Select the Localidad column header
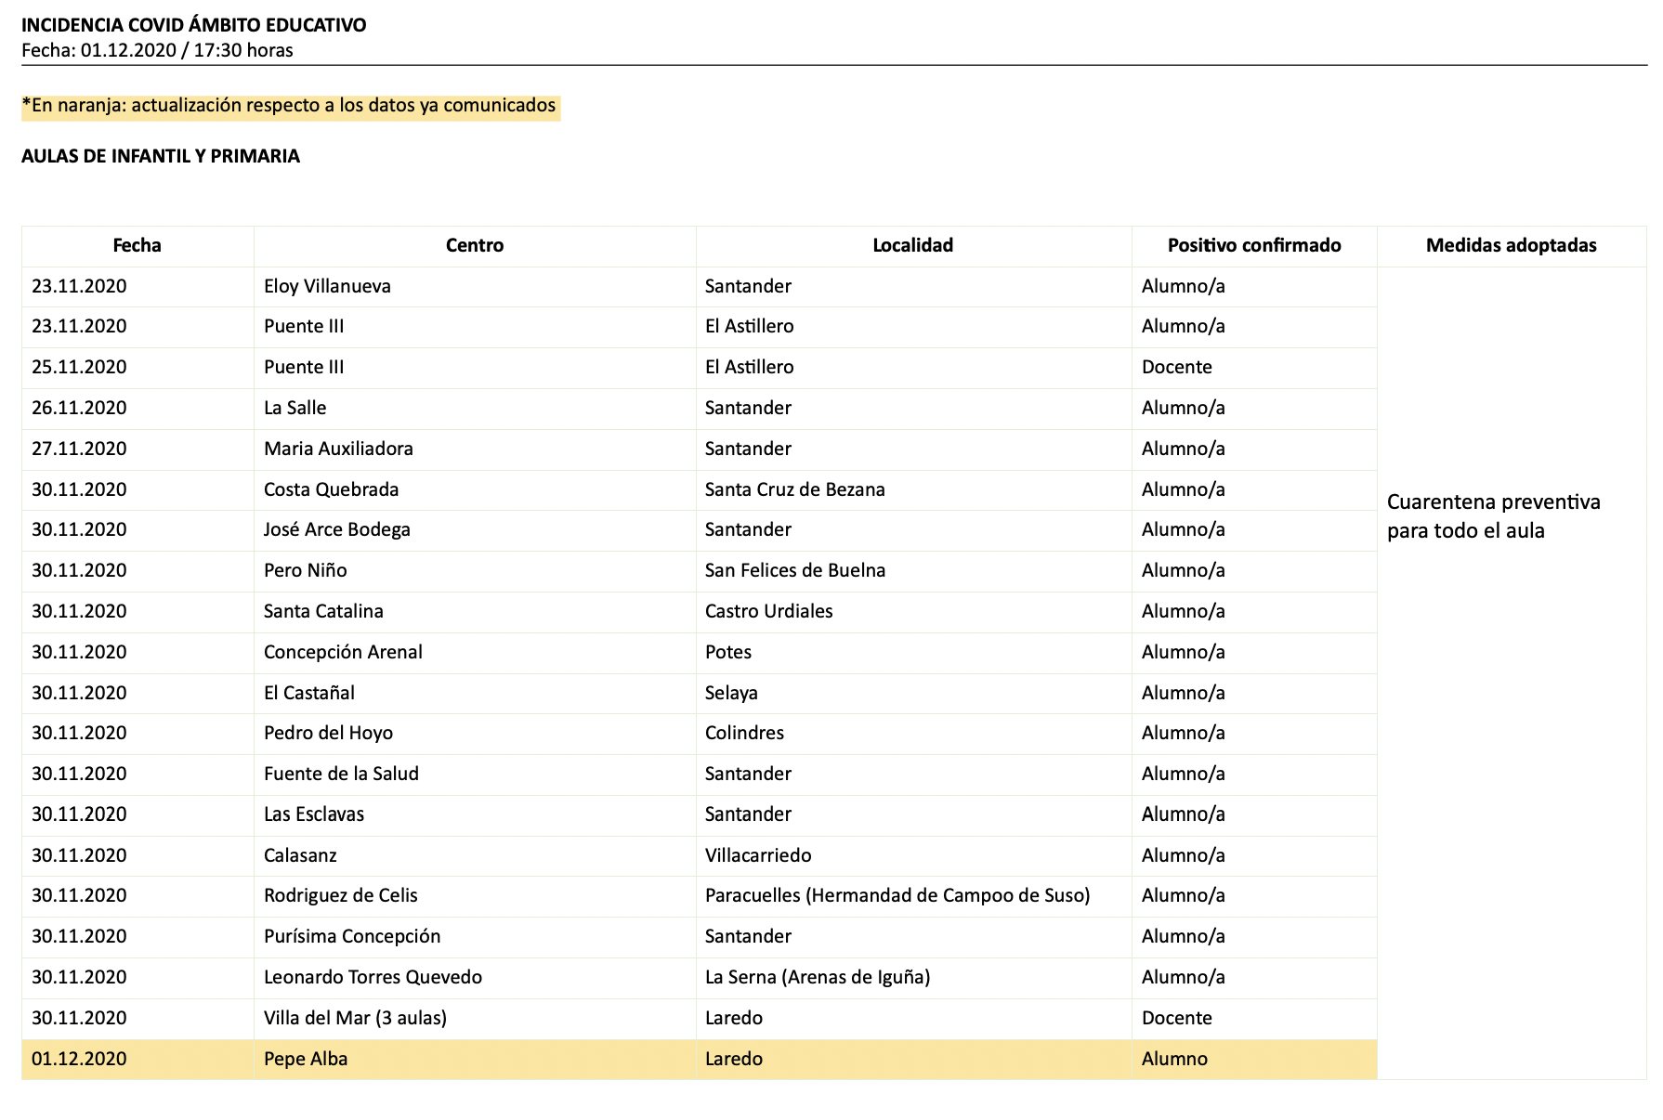Screen dimensions: 1663x1120 click(x=912, y=245)
